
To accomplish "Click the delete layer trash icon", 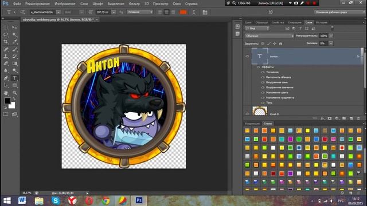I will tap(358, 118).
